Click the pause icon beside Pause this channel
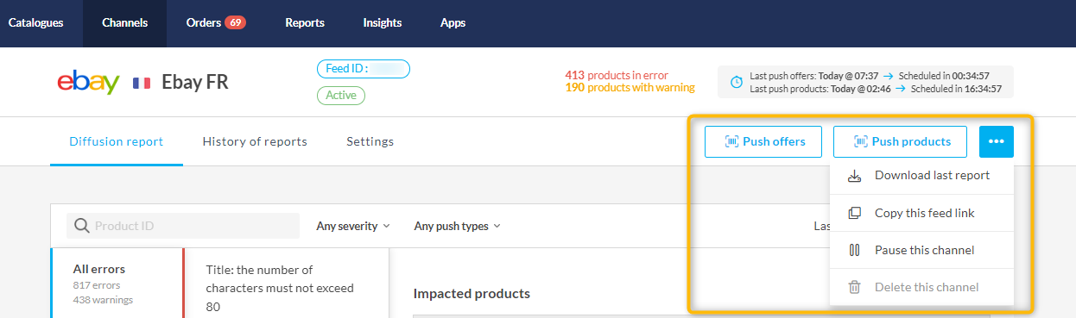Screen dimensions: 1076x318 [854, 250]
